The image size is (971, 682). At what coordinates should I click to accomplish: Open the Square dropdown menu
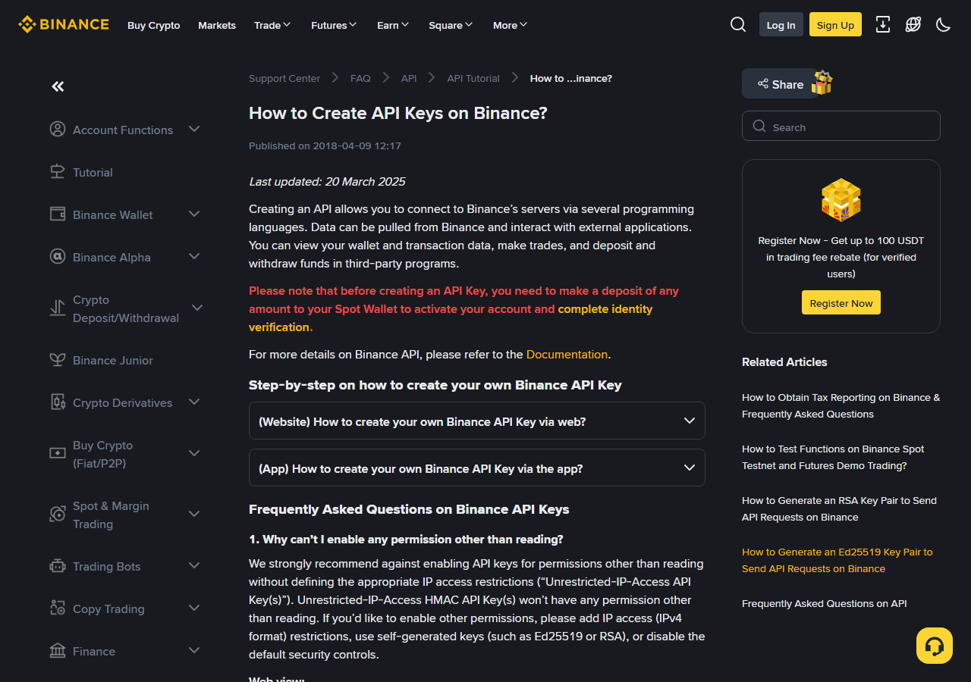[x=451, y=25]
